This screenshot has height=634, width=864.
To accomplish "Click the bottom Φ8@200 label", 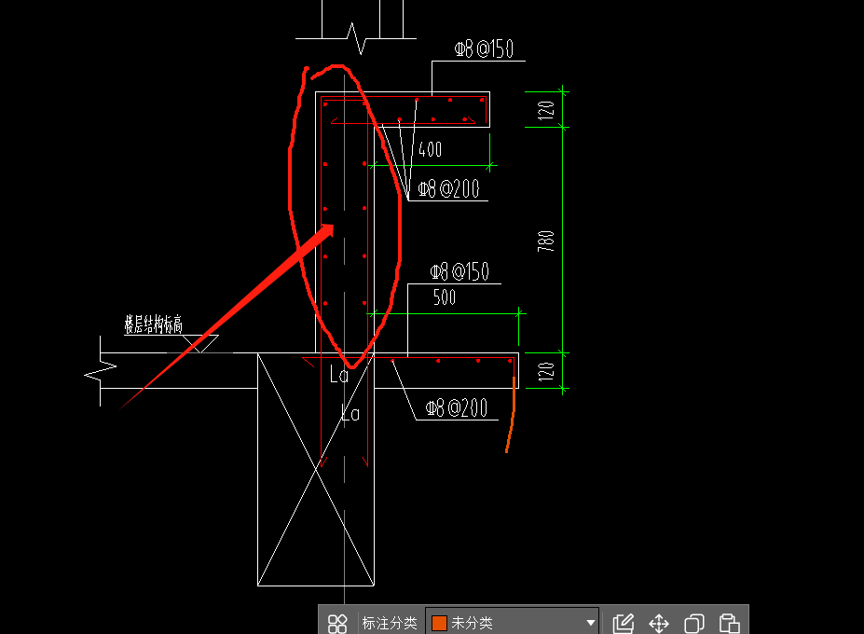I will (457, 408).
